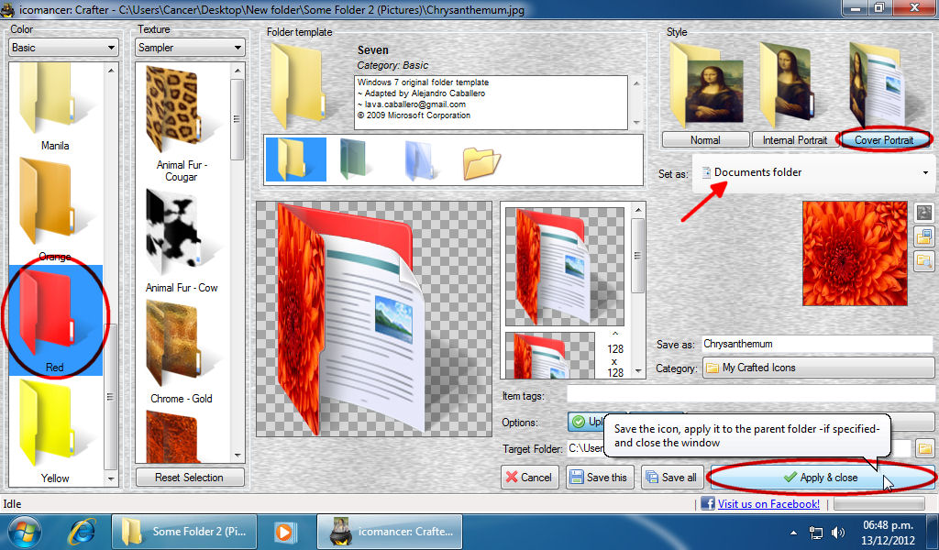Click the grayscale Mona Lisa icon button
The height and width of the screenshot is (550, 939).
[x=924, y=213]
